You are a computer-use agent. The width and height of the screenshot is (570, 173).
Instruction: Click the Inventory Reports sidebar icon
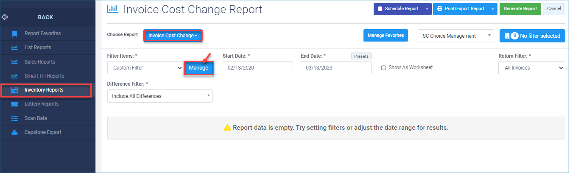tap(14, 90)
